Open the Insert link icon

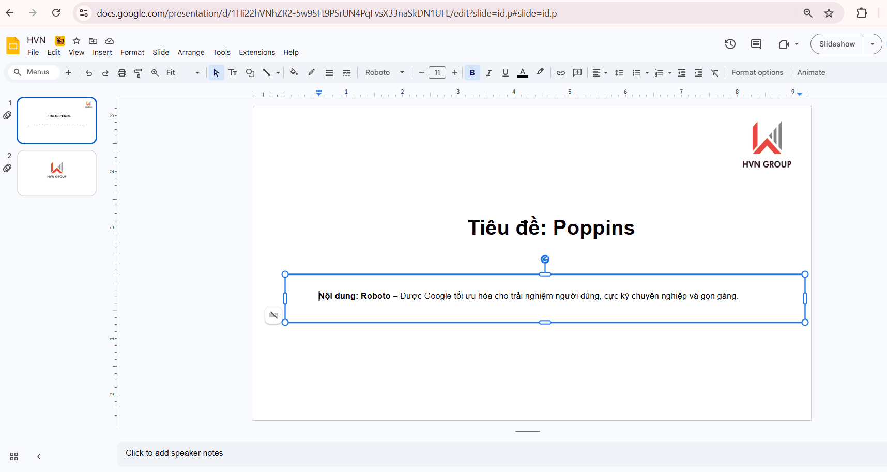click(x=560, y=73)
